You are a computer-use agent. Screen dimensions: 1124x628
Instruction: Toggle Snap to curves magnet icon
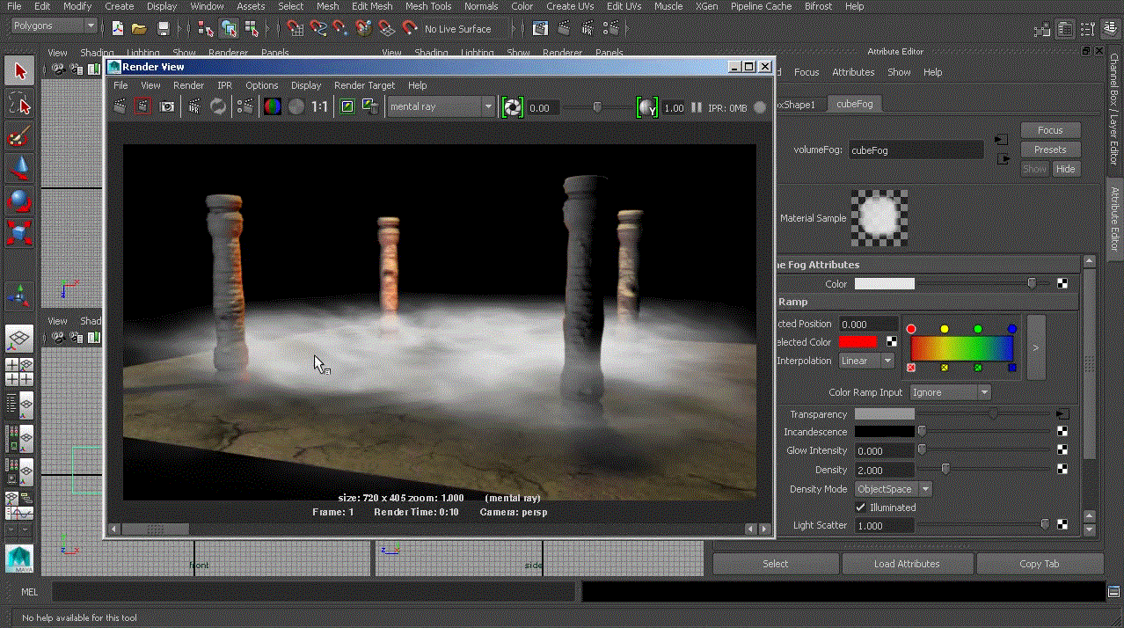pyautogui.click(x=318, y=28)
